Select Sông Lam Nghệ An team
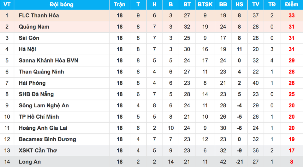Image resolution: width=303 pixels, height=167 pixels. point(44,105)
